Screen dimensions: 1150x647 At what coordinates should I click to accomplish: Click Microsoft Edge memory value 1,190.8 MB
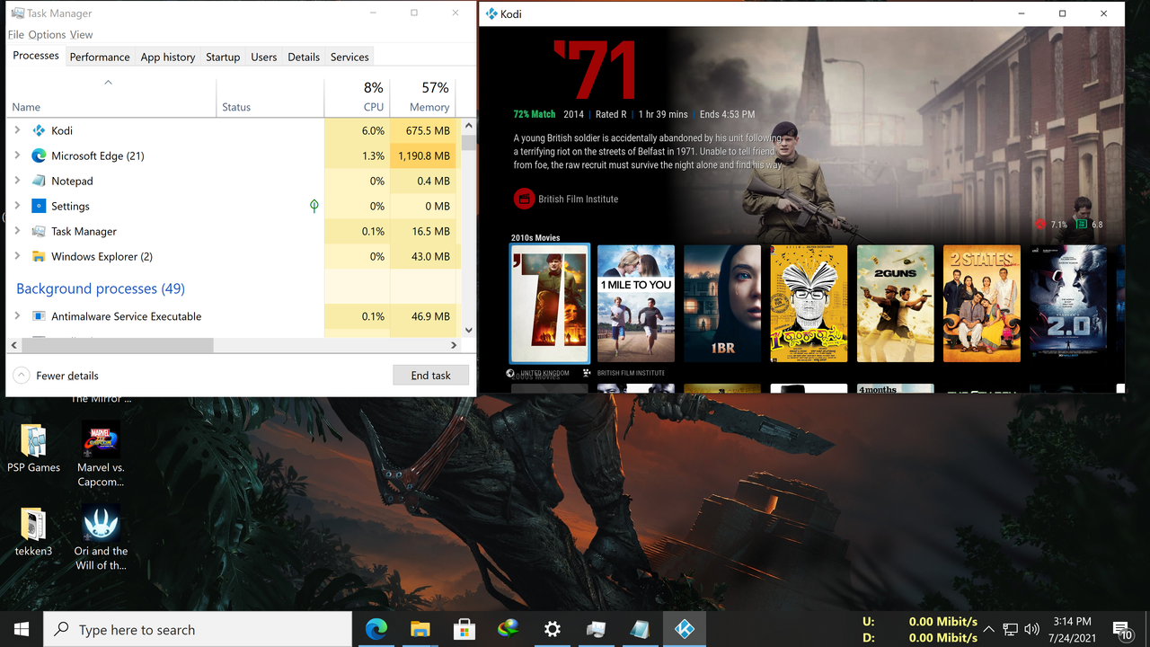point(425,155)
